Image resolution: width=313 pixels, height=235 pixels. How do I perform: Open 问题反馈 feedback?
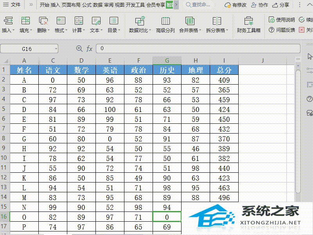coord(282,29)
